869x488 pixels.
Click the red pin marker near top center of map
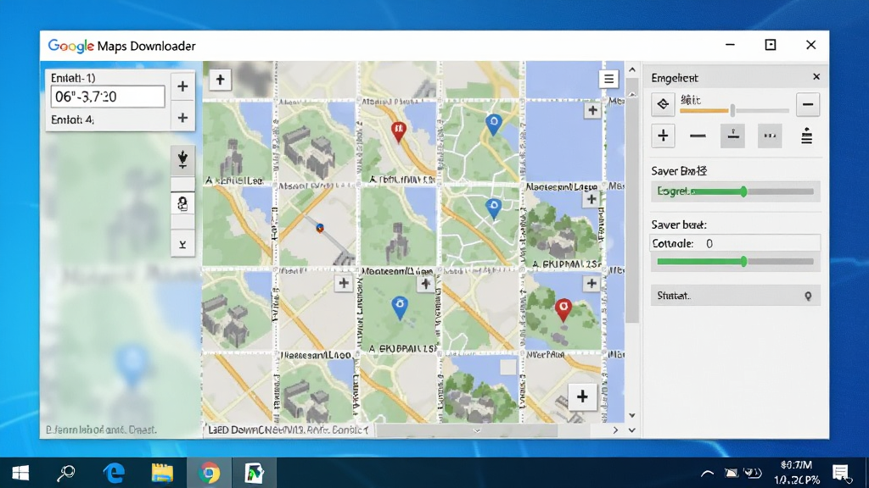tap(398, 131)
